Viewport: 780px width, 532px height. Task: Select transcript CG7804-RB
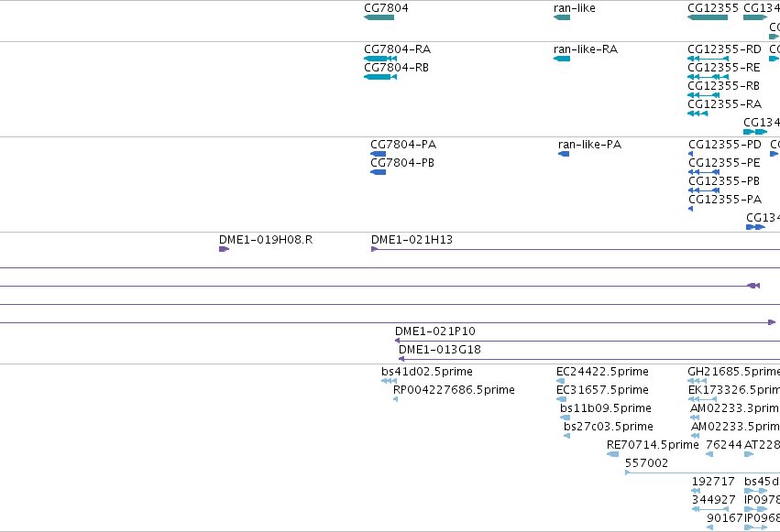(380, 77)
